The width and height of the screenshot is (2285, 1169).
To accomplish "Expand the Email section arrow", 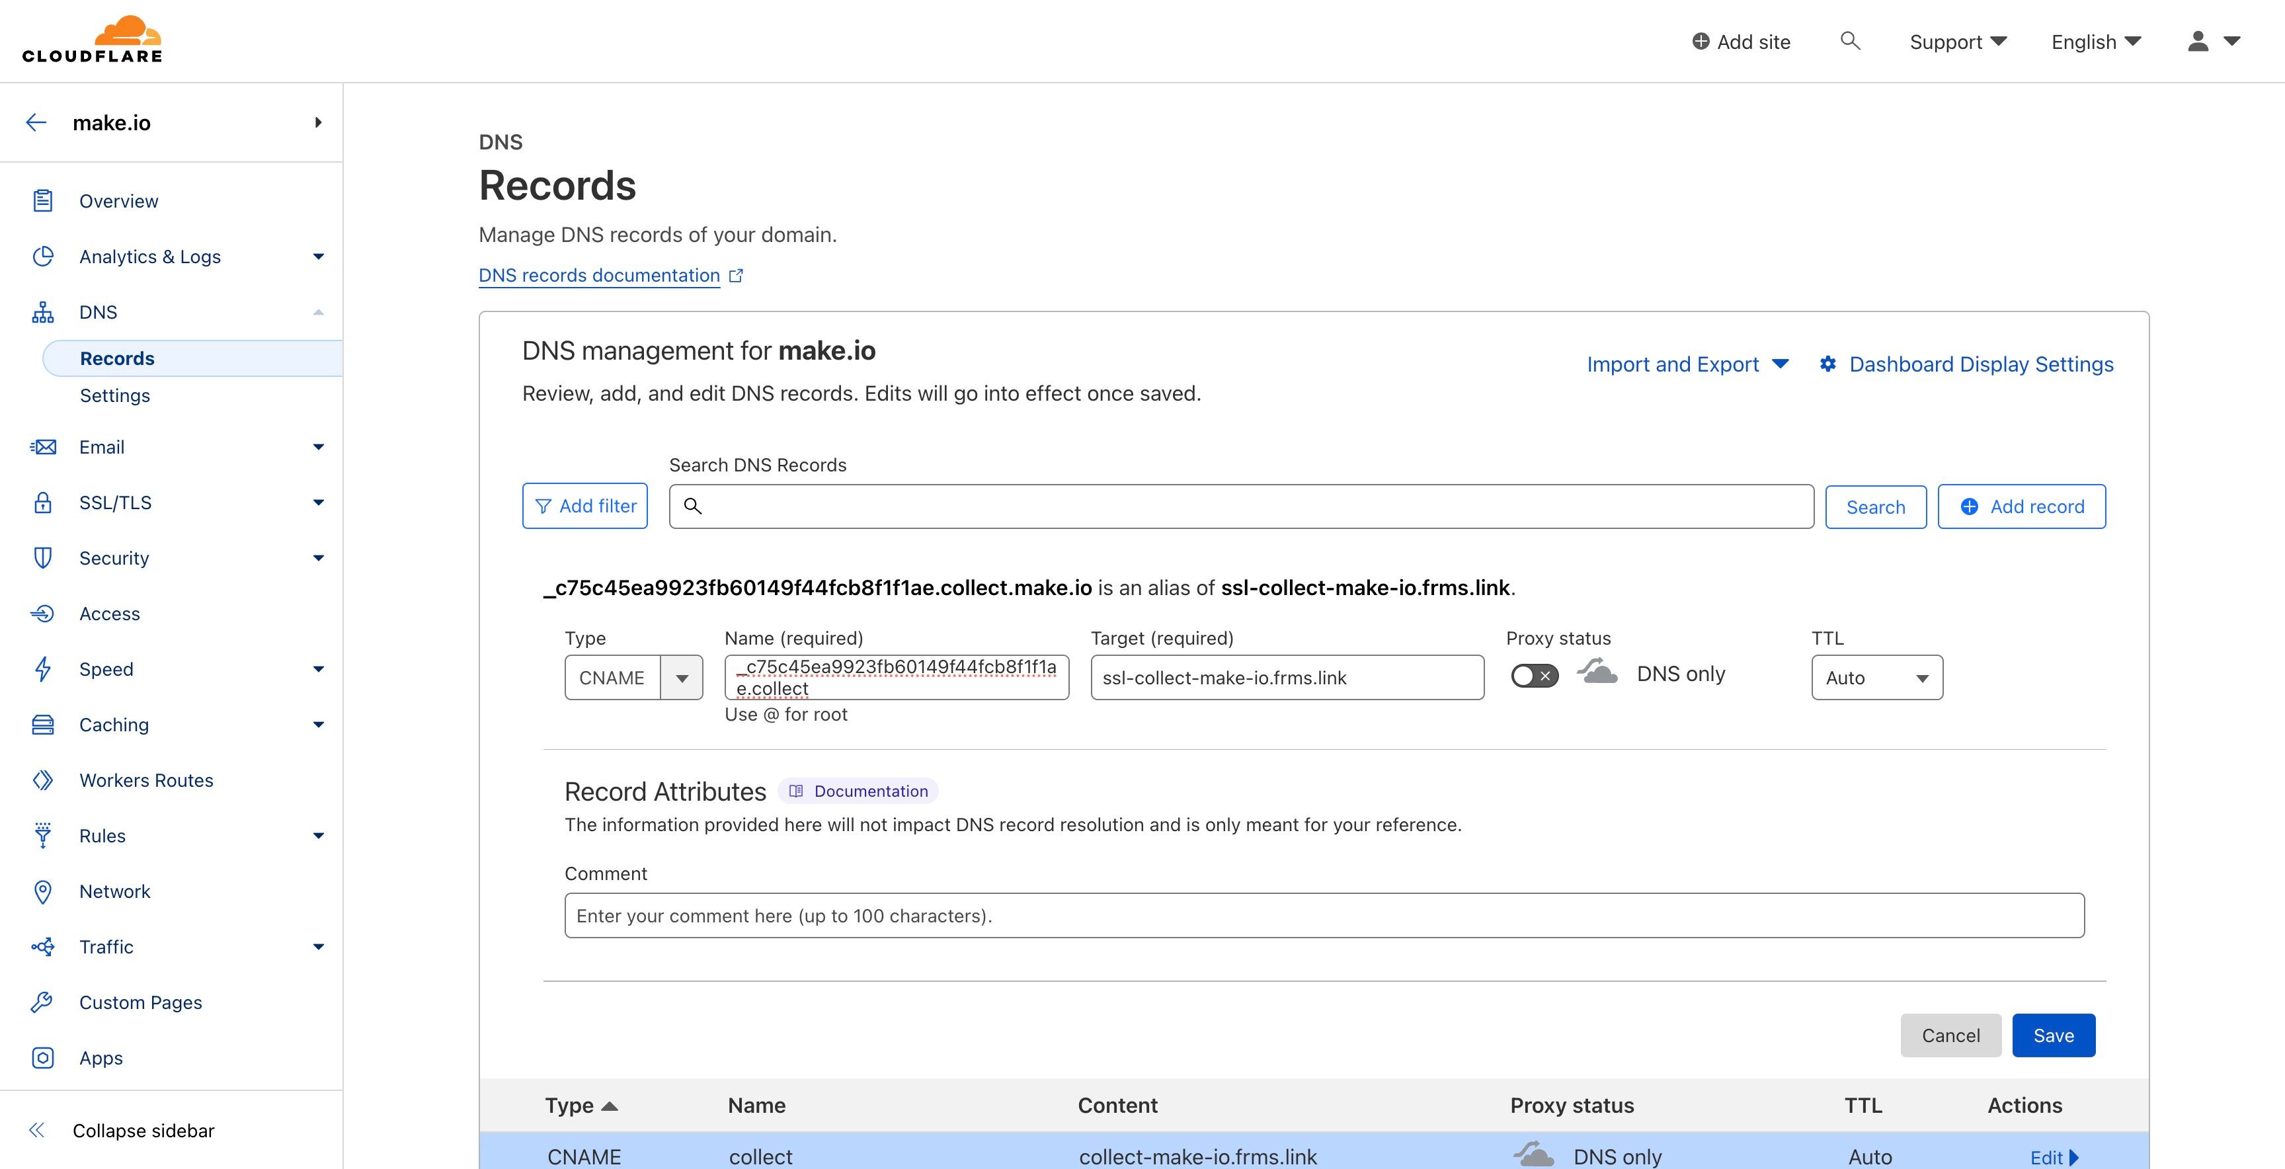I will point(319,447).
